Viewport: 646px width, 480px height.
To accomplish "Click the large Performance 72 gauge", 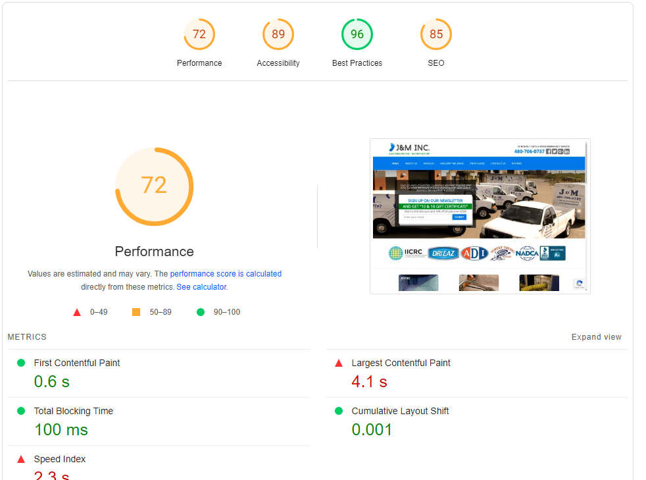I will coord(155,186).
